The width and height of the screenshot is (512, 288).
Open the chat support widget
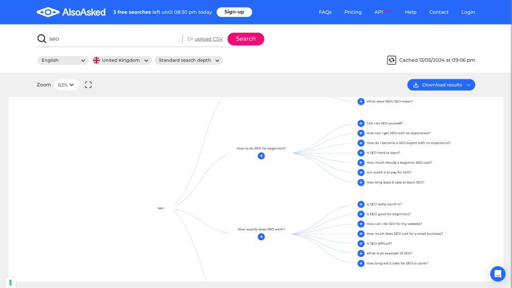(497, 274)
